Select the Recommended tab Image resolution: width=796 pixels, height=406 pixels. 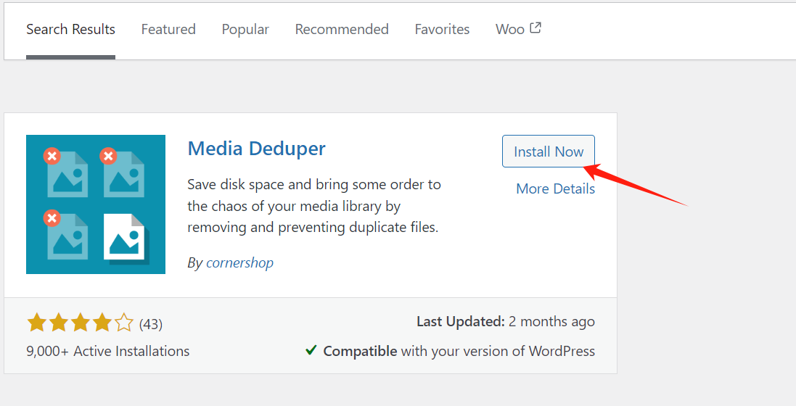[x=342, y=30]
